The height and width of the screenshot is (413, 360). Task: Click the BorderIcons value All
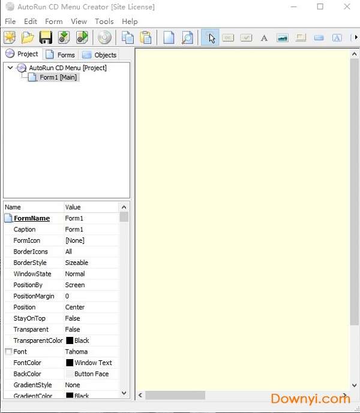tap(68, 252)
